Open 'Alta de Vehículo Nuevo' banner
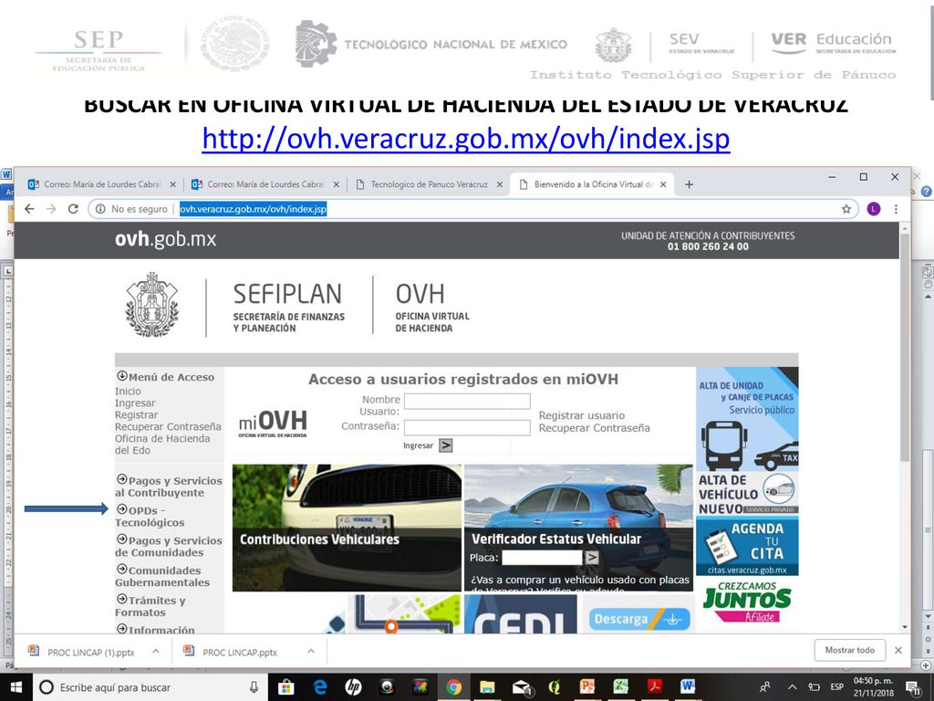934x701 pixels. 747,494
